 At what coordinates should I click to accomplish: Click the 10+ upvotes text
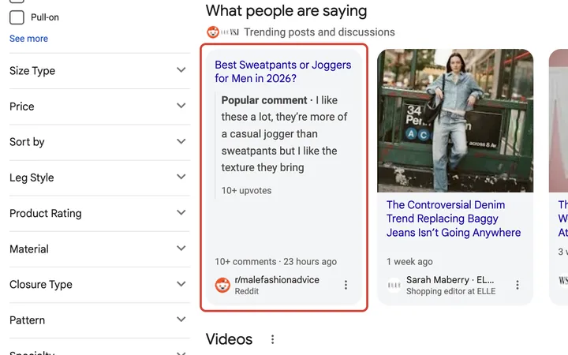point(246,191)
